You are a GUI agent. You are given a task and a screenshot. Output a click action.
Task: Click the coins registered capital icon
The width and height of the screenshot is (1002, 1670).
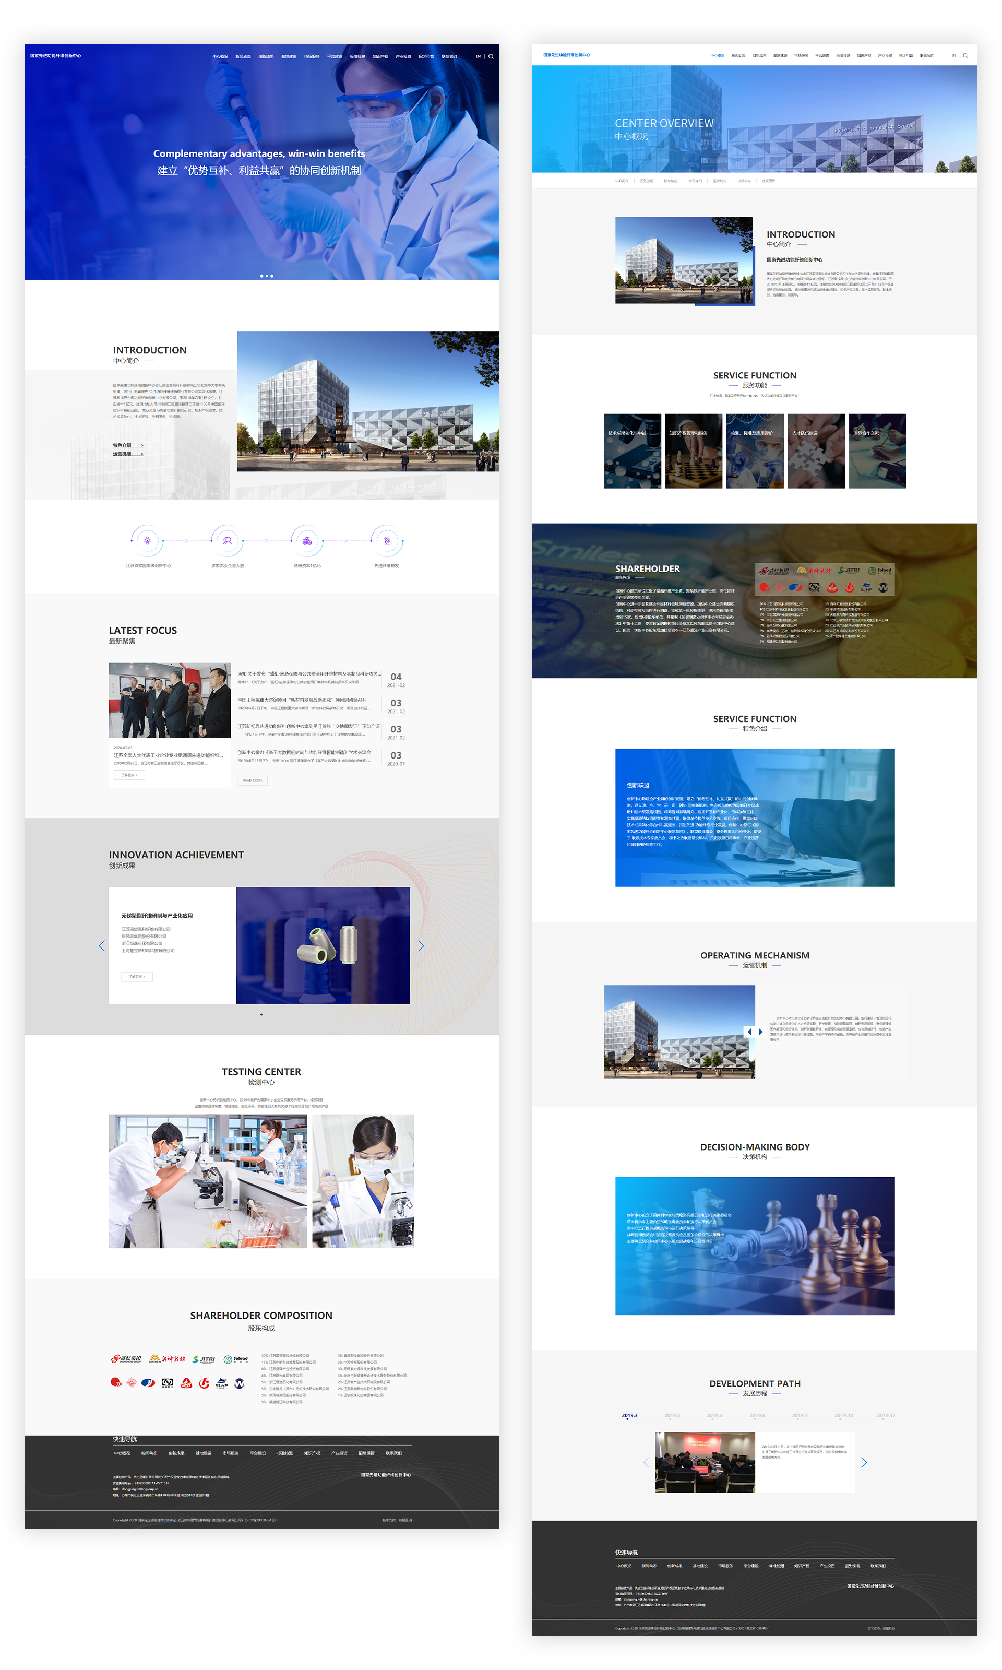click(307, 540)
